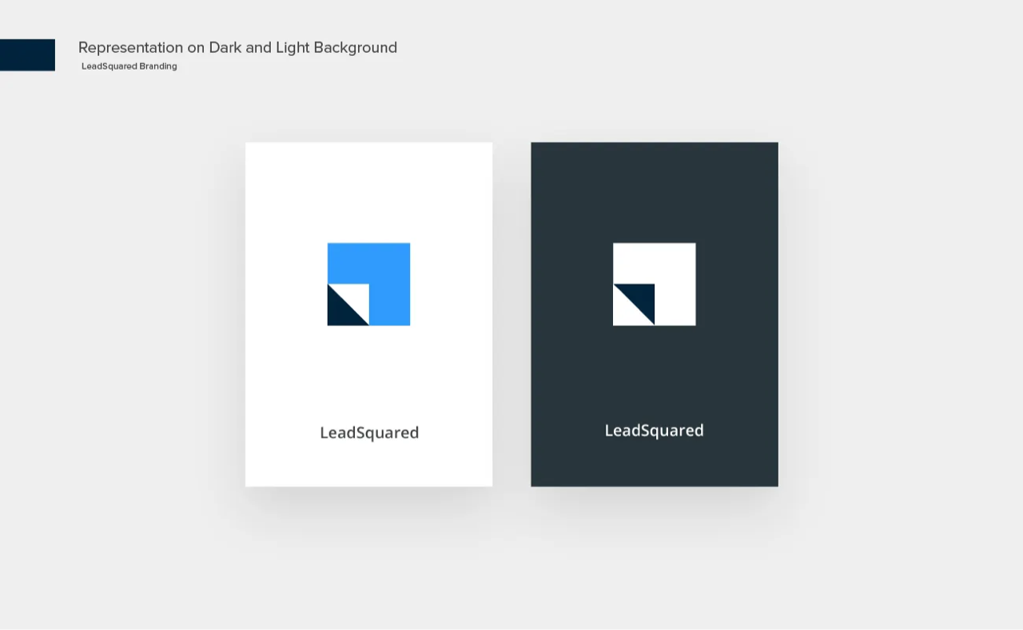The height and width of the screenshot is (630, 1023).
Task: Click 'LeadSquared' wordmark on the dark card
Action: click(654, 430)
